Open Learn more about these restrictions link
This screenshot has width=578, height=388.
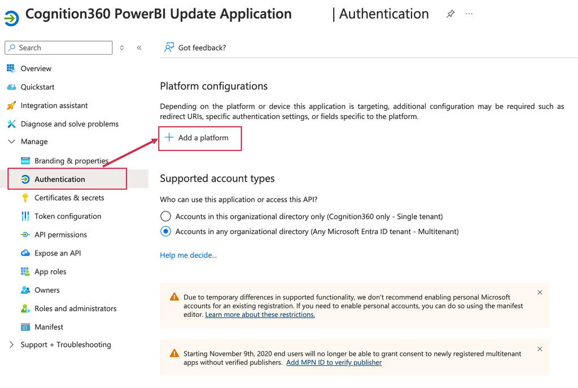click(x=260, y=314)
